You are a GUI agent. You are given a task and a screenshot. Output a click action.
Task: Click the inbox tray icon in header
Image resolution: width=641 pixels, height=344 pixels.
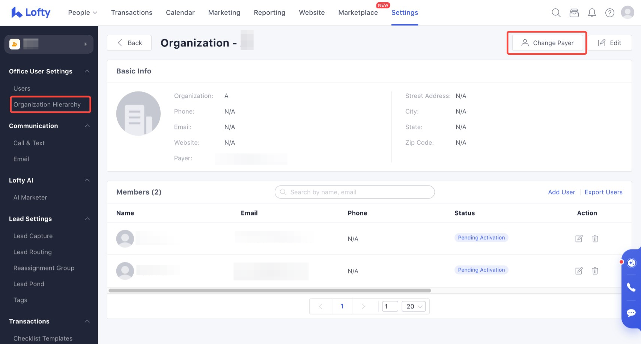574,13
